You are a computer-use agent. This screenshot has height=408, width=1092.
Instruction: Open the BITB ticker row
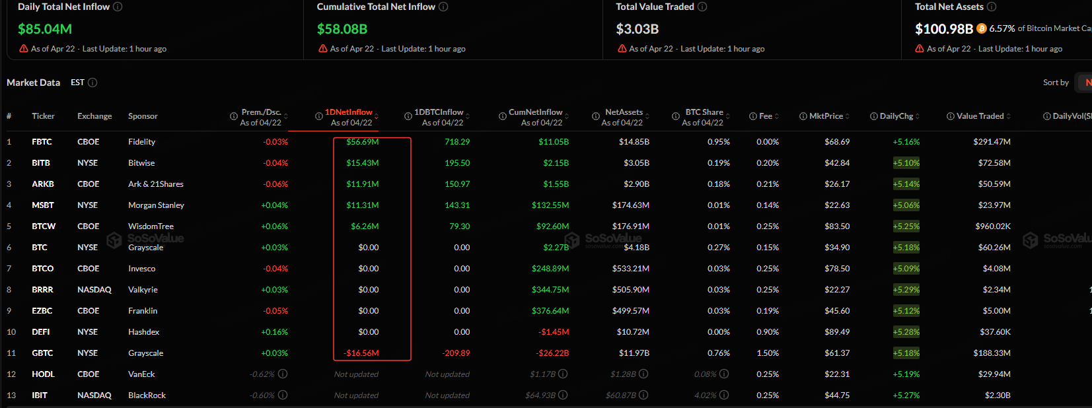[x=41, y=163]
